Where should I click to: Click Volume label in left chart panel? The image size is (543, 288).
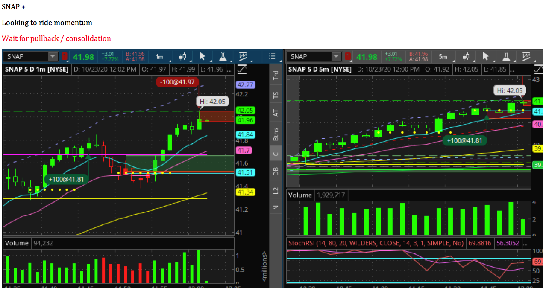pyautogui.click(x=17, y=243)
